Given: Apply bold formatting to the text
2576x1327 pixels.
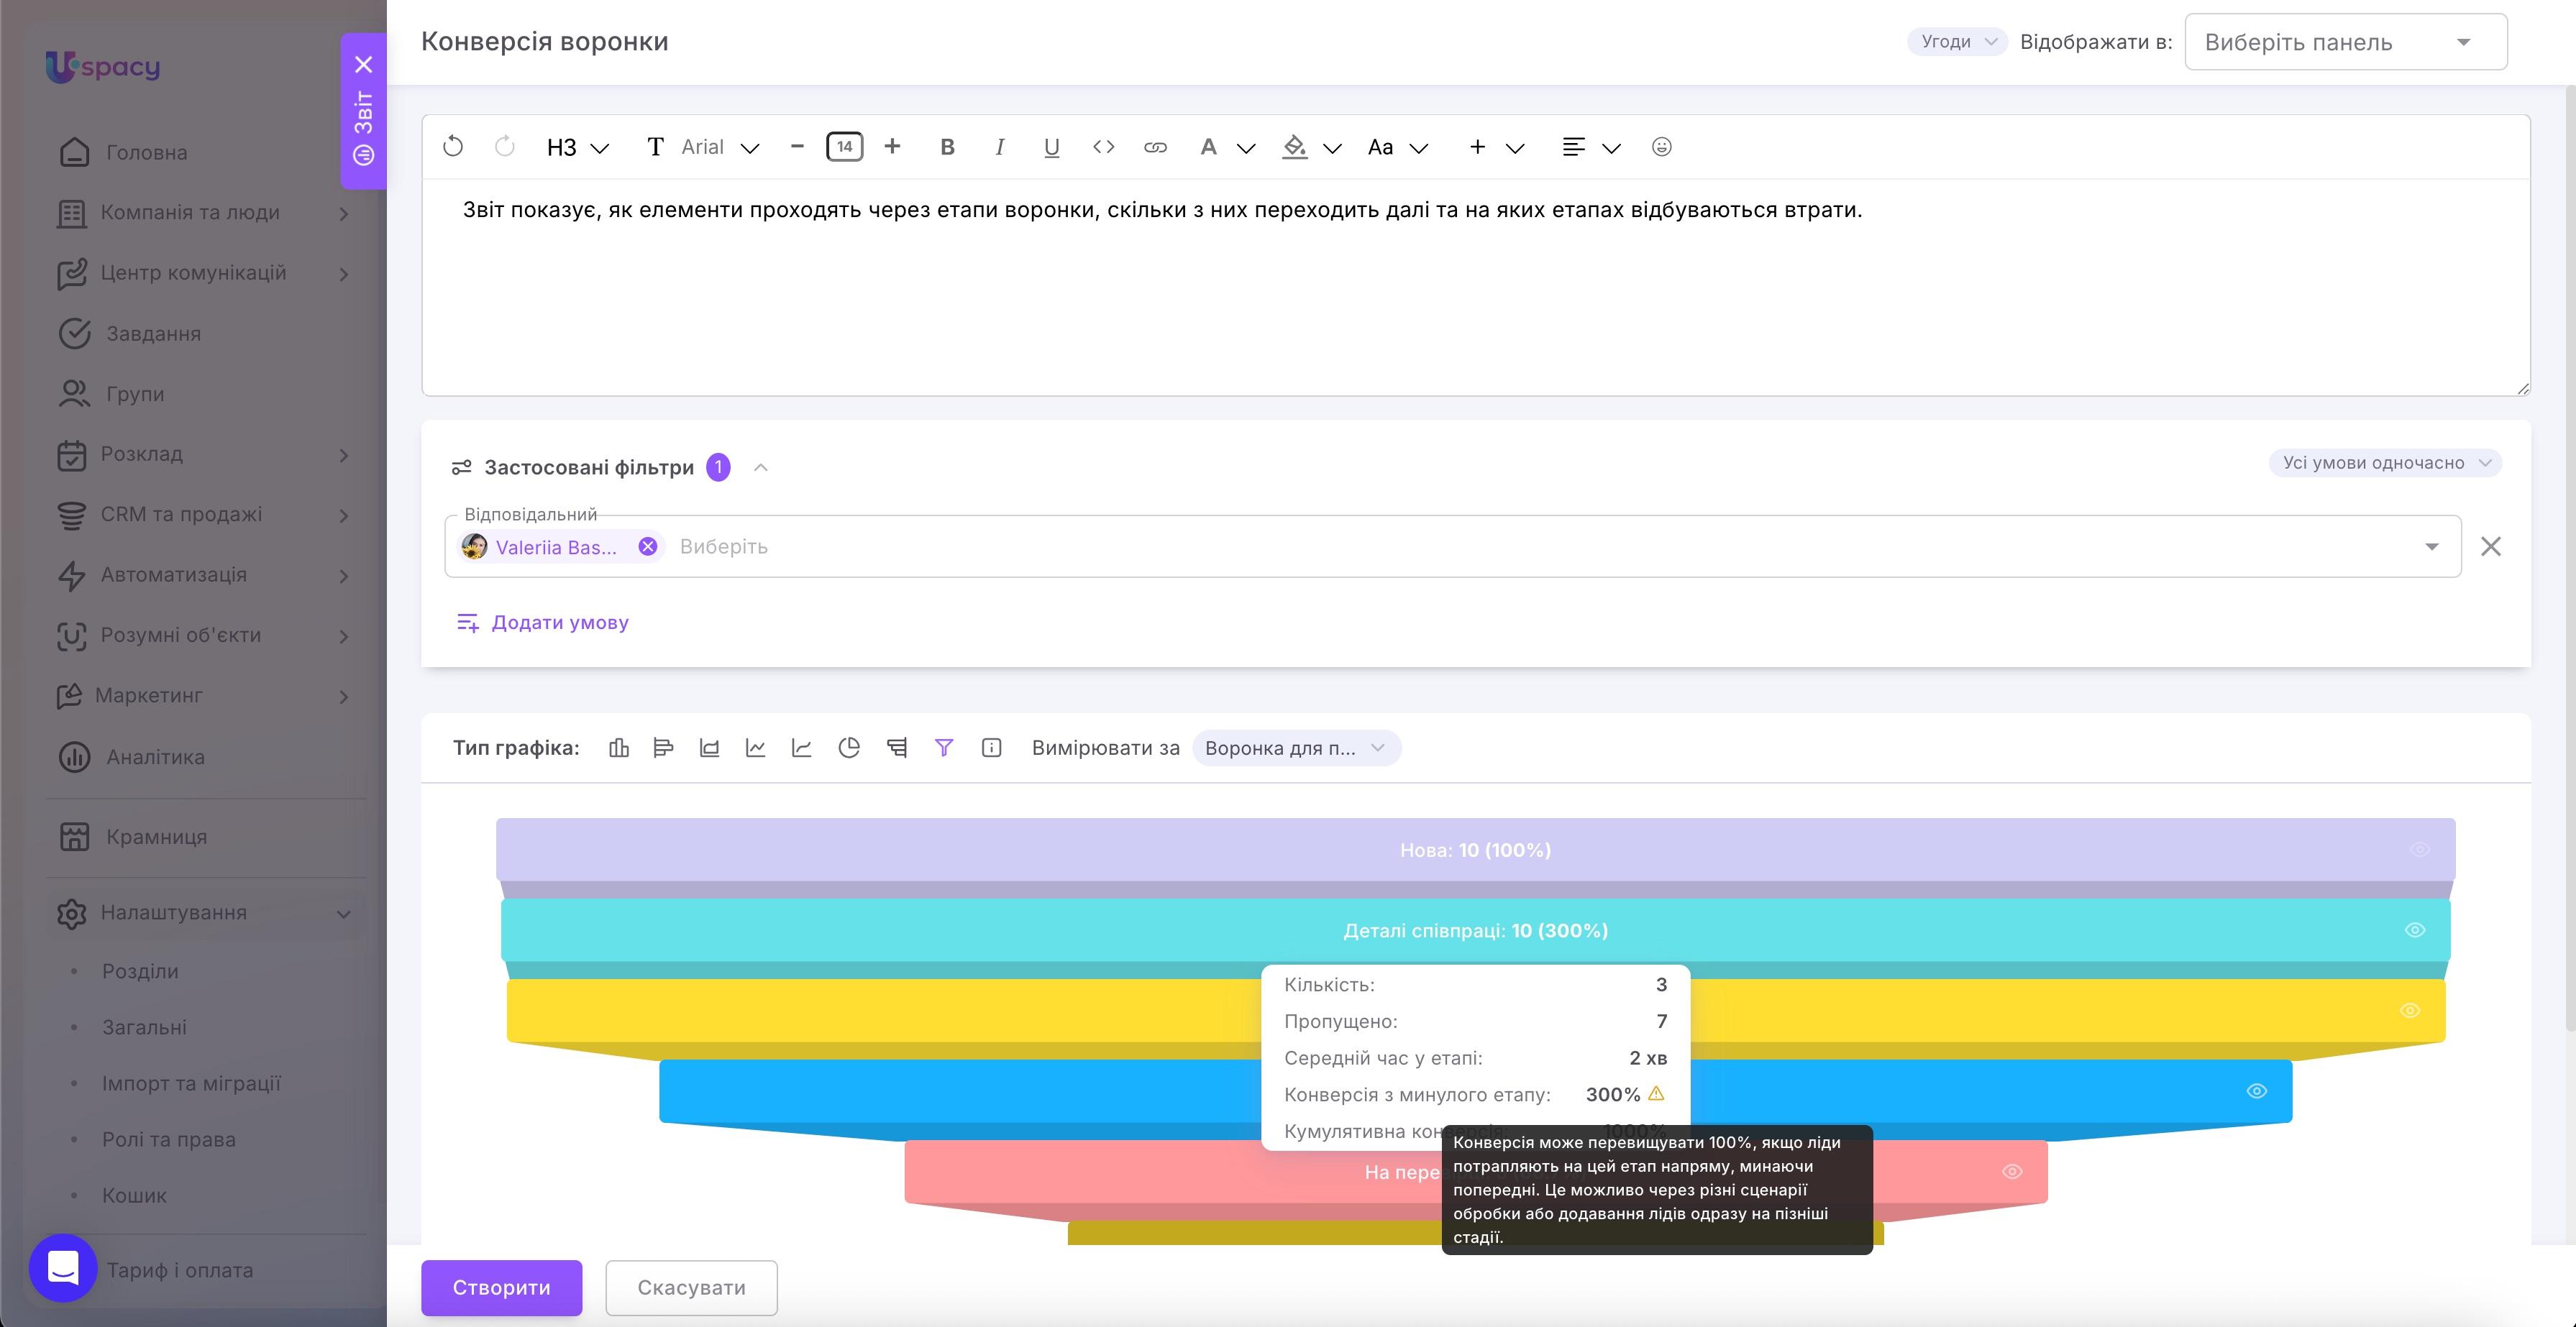Looking at the screenshot, I should pos(947,147).
